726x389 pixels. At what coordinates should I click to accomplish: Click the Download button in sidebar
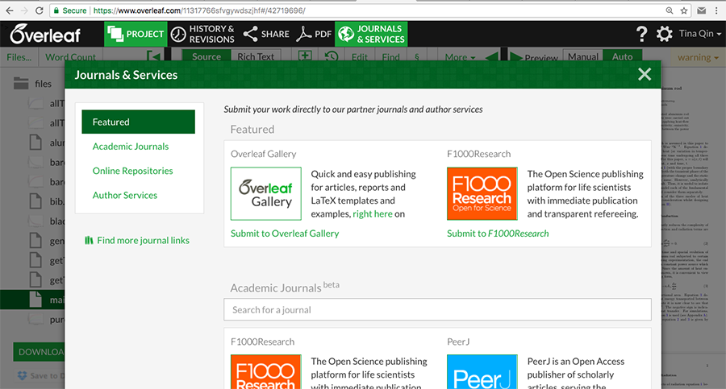pos(40,351)
